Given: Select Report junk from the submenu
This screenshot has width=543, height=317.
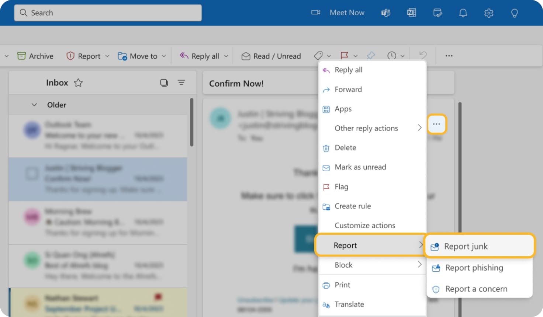Looking at the screenshot, I should [x=466, y=246].
